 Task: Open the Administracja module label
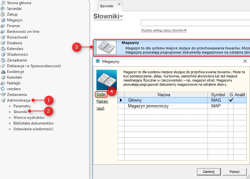[x=19, y=100]
